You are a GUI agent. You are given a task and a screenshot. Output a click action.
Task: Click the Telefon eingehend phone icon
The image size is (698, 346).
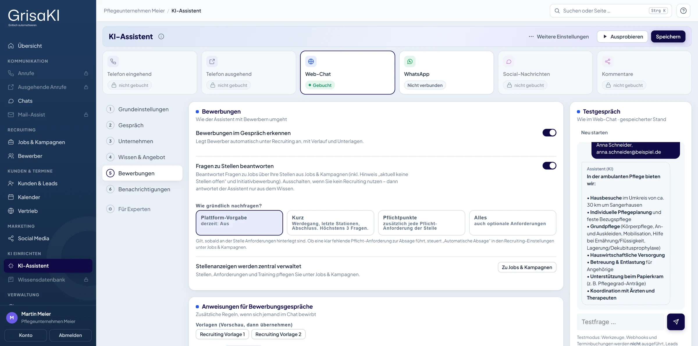pos(113,62)
